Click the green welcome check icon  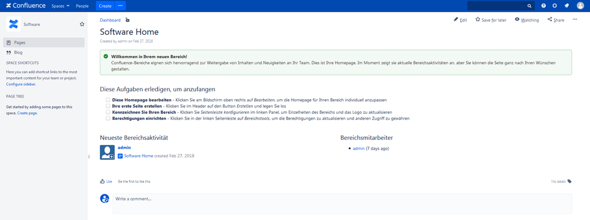(x=106, y=57)
